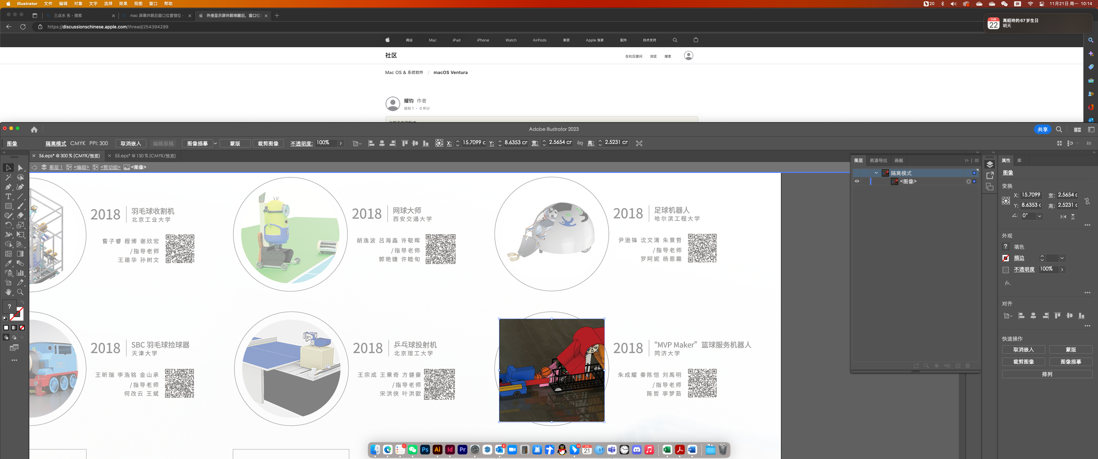Open the rotation angle dropdown
The width and height of the screenshot is (1098, 459).
[x=1039, y=216]
